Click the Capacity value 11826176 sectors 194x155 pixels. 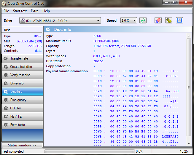(x=122, y=46)
